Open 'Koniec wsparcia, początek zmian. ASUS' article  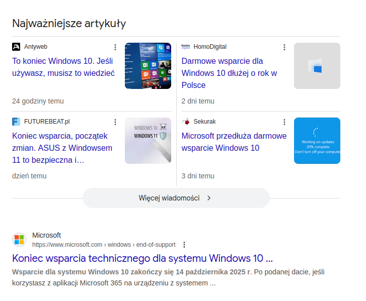[x=62, y=148]
